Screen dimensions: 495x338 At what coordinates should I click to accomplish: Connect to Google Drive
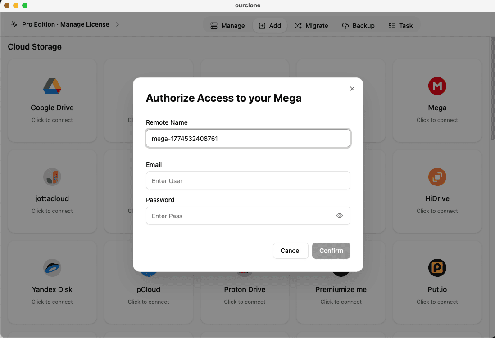coord(52,100)
